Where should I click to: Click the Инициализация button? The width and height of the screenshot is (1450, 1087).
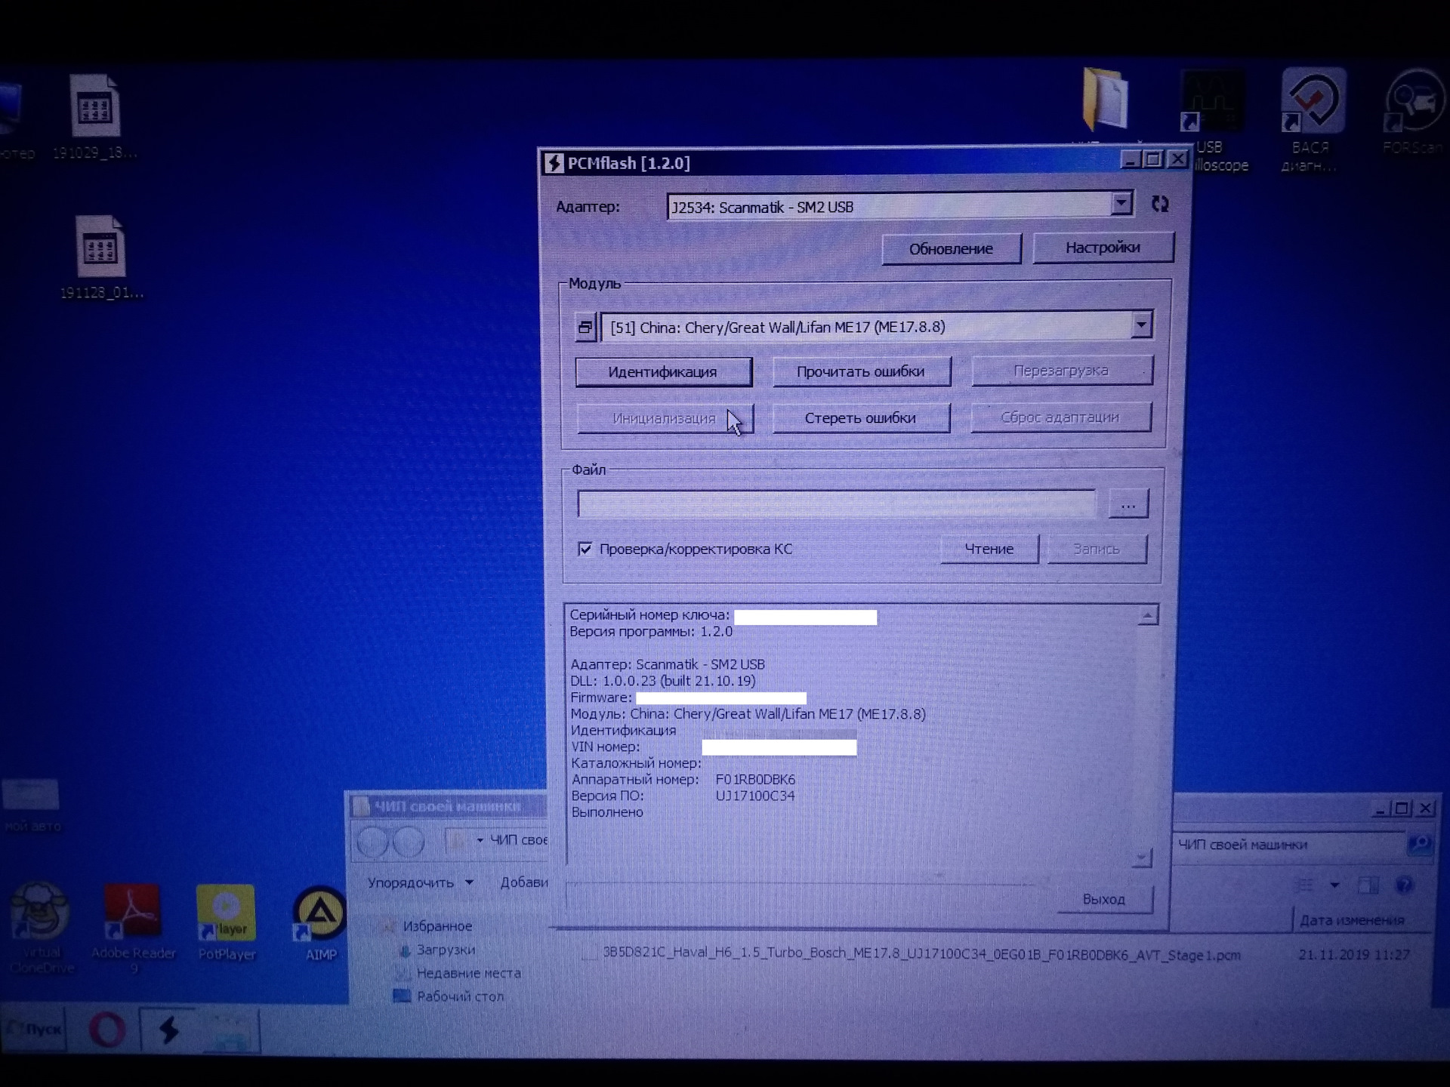pyautogui.click(x=665, y=418)
